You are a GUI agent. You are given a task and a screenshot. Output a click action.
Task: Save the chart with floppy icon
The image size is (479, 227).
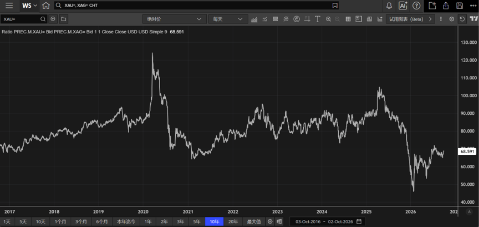click(x=460, y=6)
